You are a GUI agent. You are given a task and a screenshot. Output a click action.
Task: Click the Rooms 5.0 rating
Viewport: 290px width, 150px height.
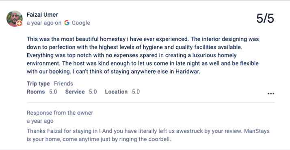tap(42, 92)
